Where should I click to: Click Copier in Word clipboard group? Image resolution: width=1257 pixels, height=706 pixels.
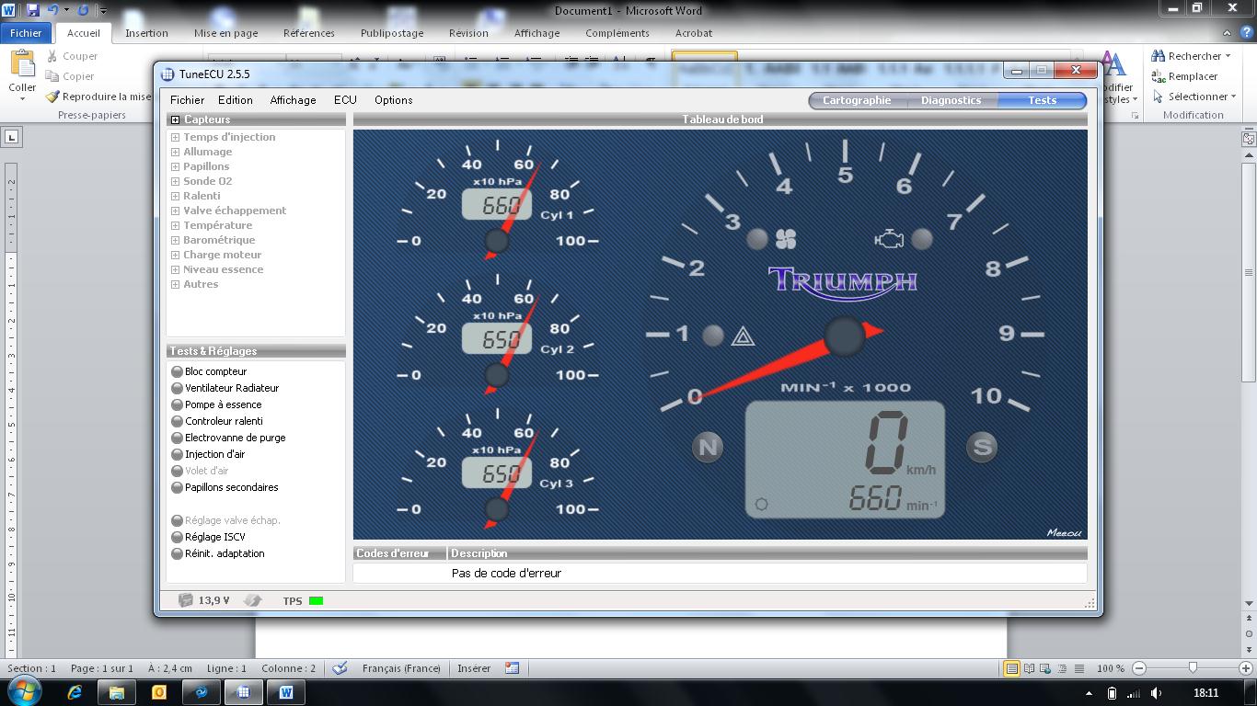(71, 76)
